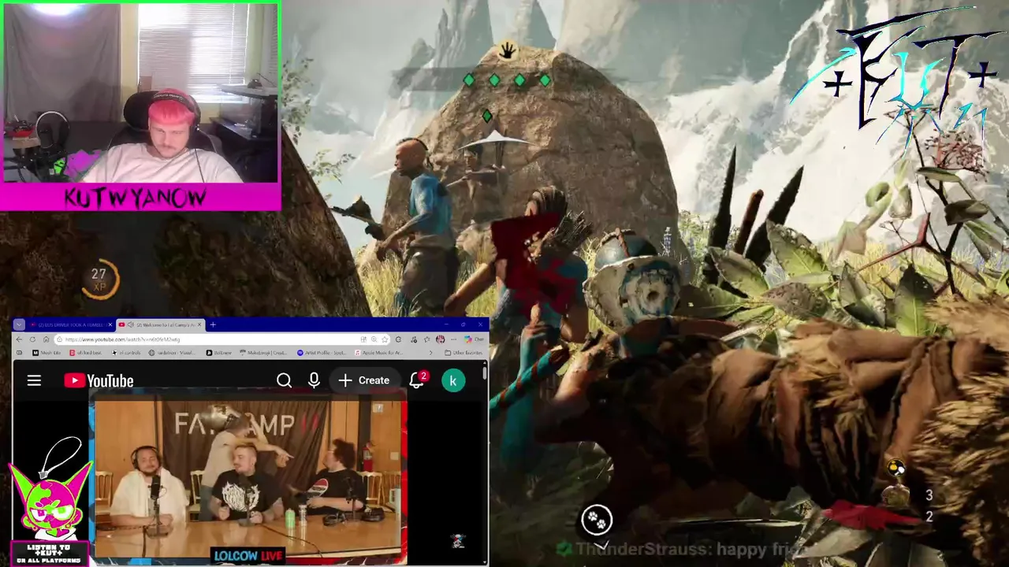Open YouTube search magnifier

click(x=284, y=380)
